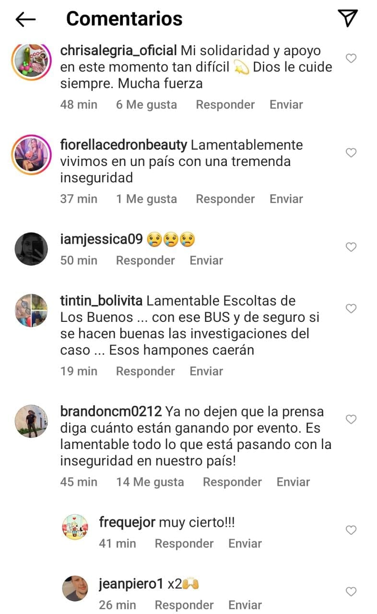The width and height of the screenshot is (377, 614).
Task: Like tintin_bolivita's comment heart icon
Action: 351,309
